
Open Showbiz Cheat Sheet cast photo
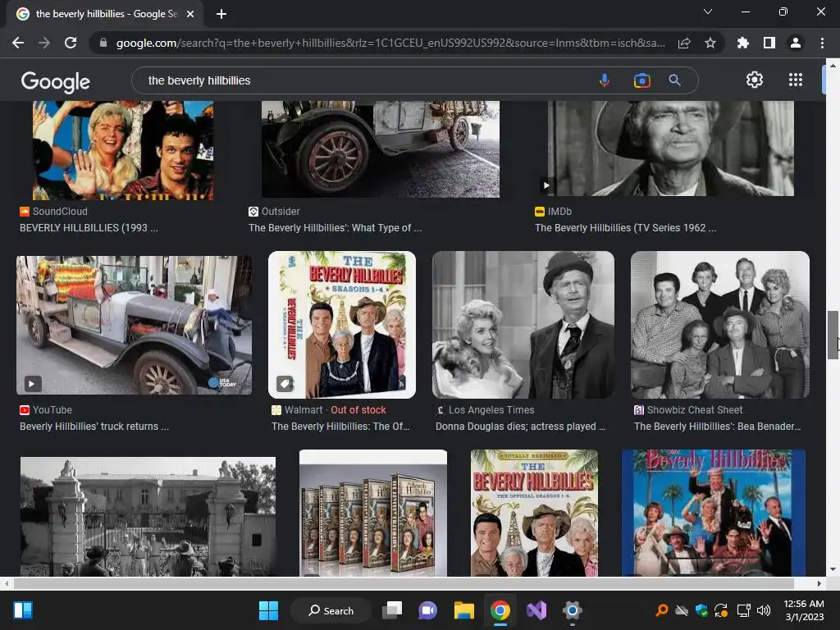pyautogui.click(x=720, y=325)
